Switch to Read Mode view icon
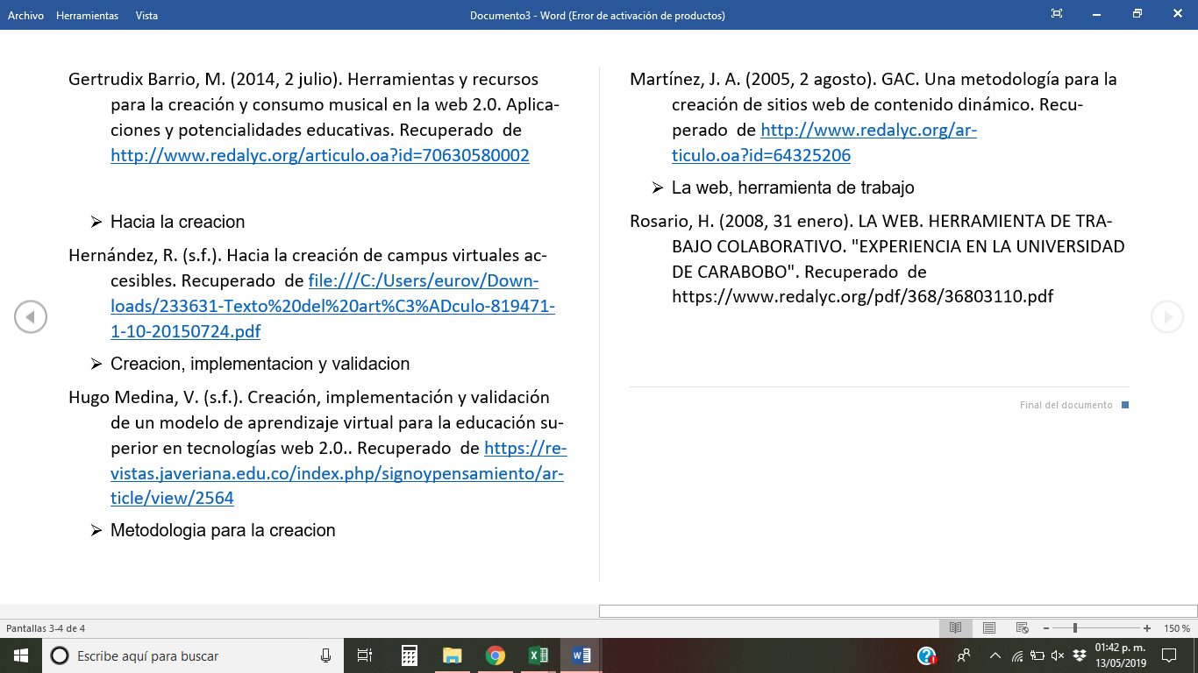Screen dimensions: 1198x673 pyautogui.click(x=956, y=628)
